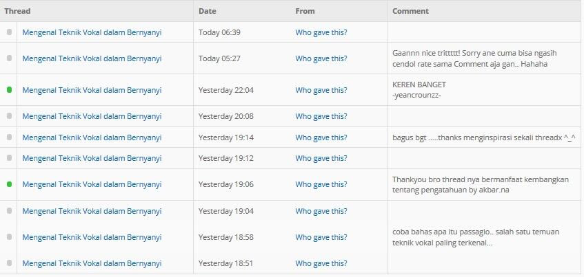Click the grey reputation dot at Yesterday 20:08
The height and width of the screenshot is (277, 584).
pos(10,116)
